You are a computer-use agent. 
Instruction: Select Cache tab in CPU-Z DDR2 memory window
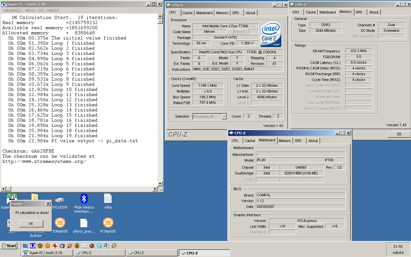tap(310, 12)
